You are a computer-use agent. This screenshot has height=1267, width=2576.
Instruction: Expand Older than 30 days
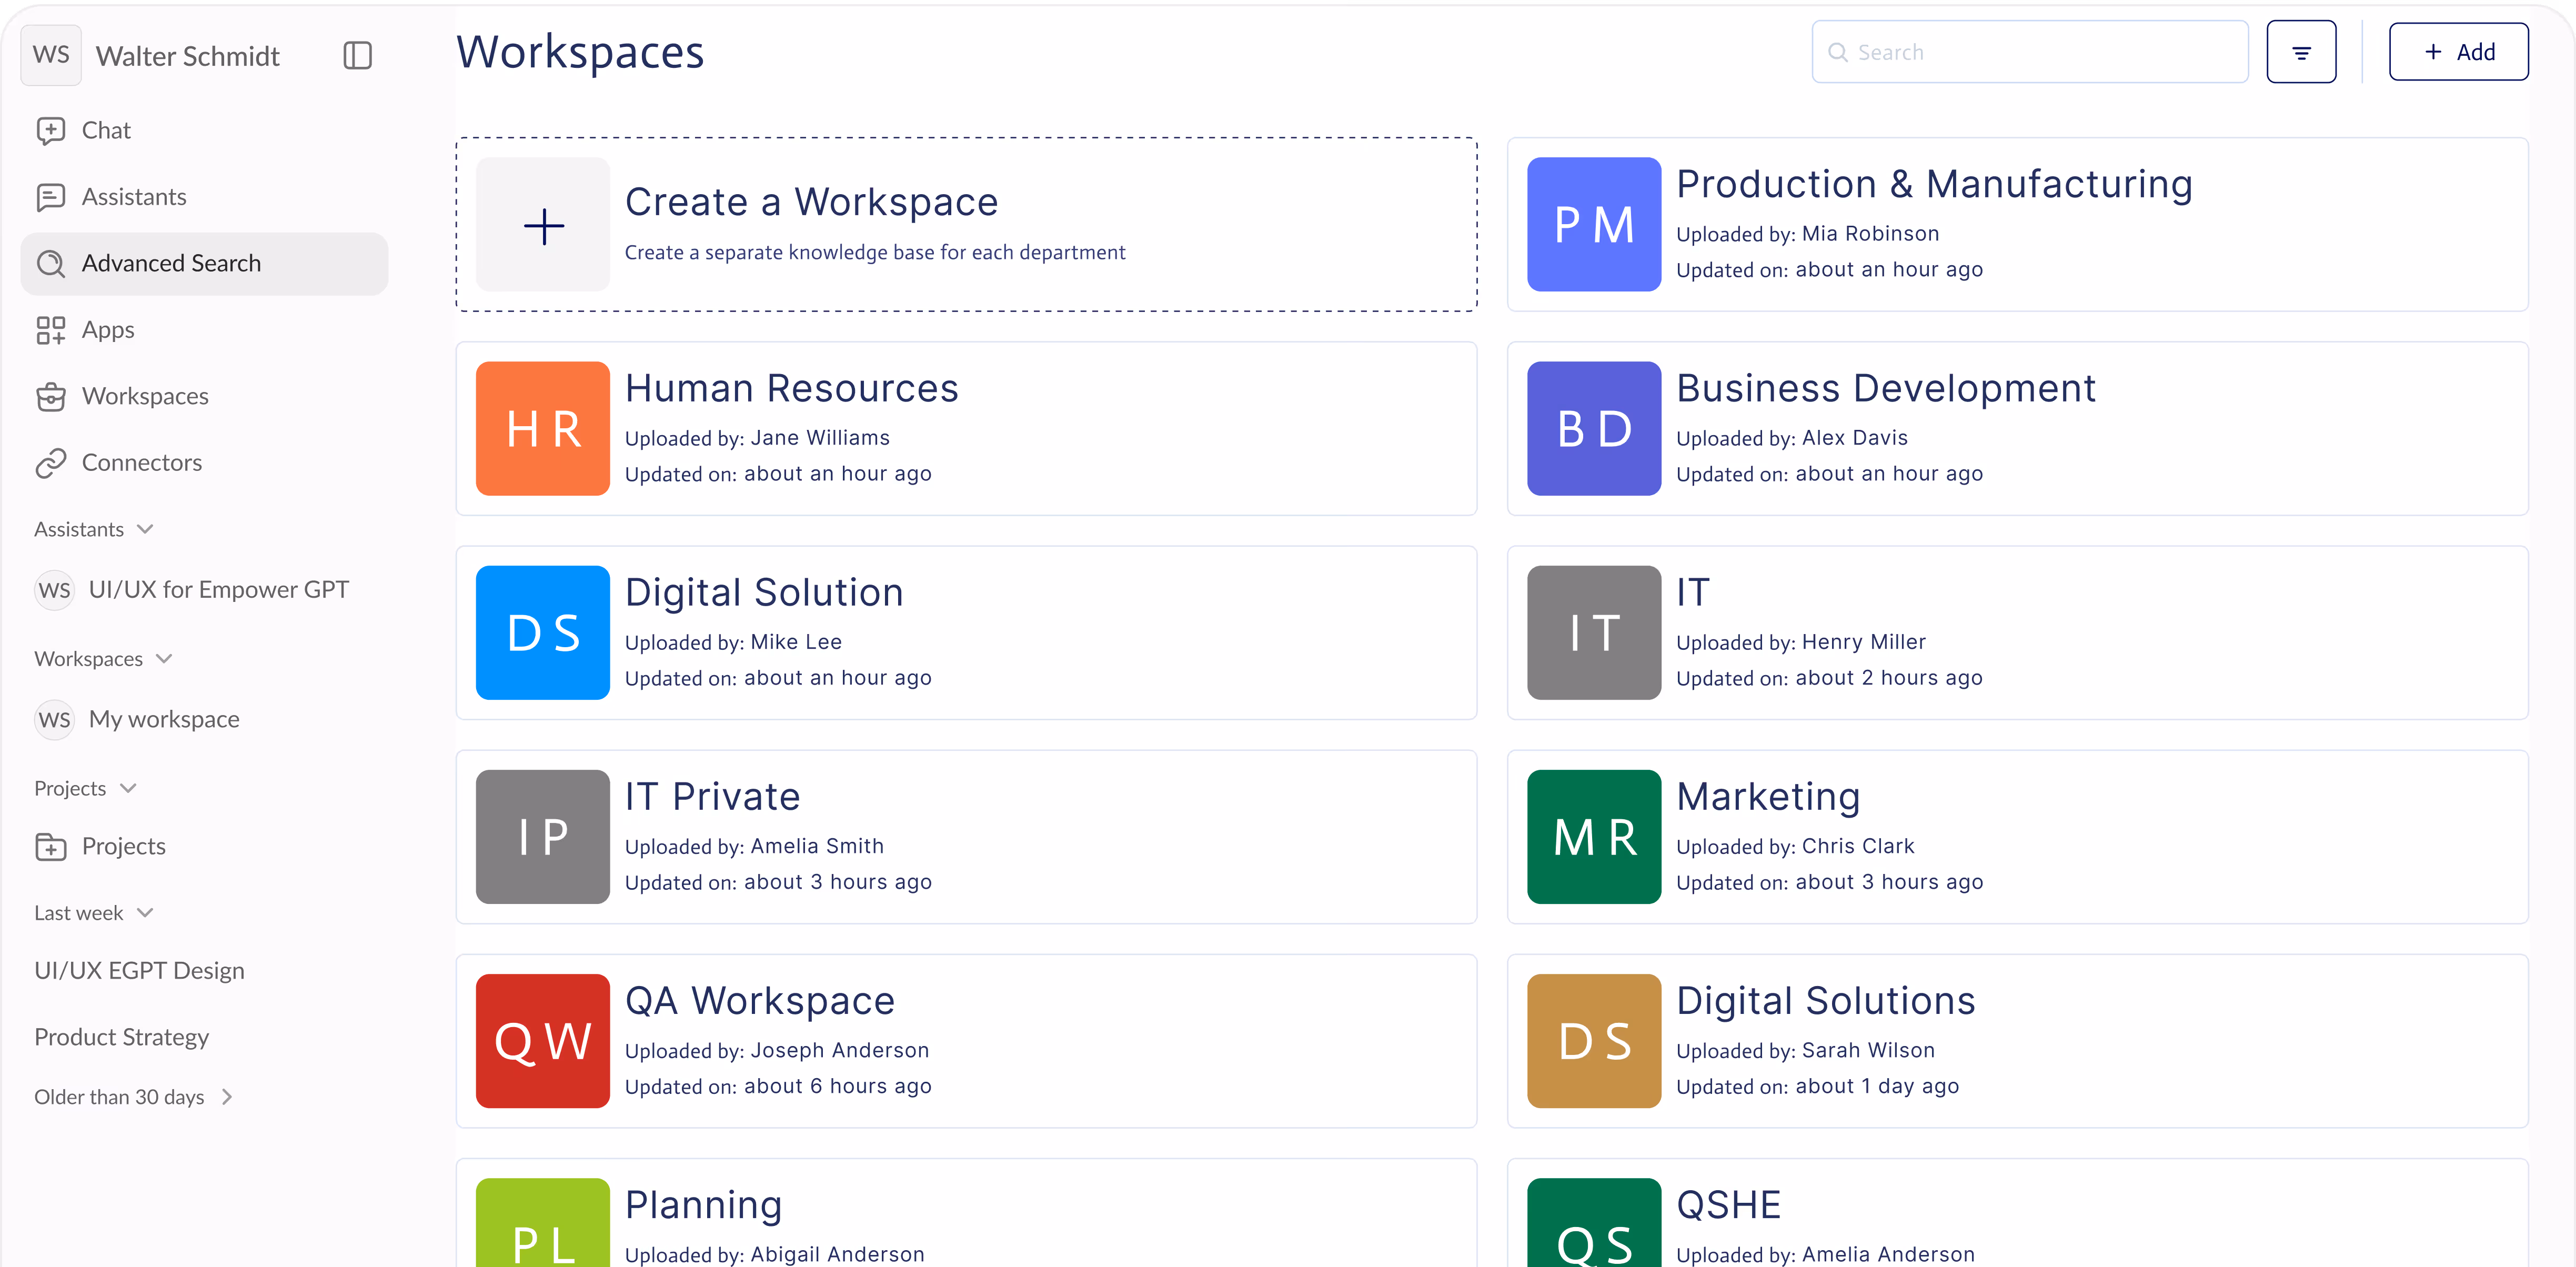(227, 1097)
